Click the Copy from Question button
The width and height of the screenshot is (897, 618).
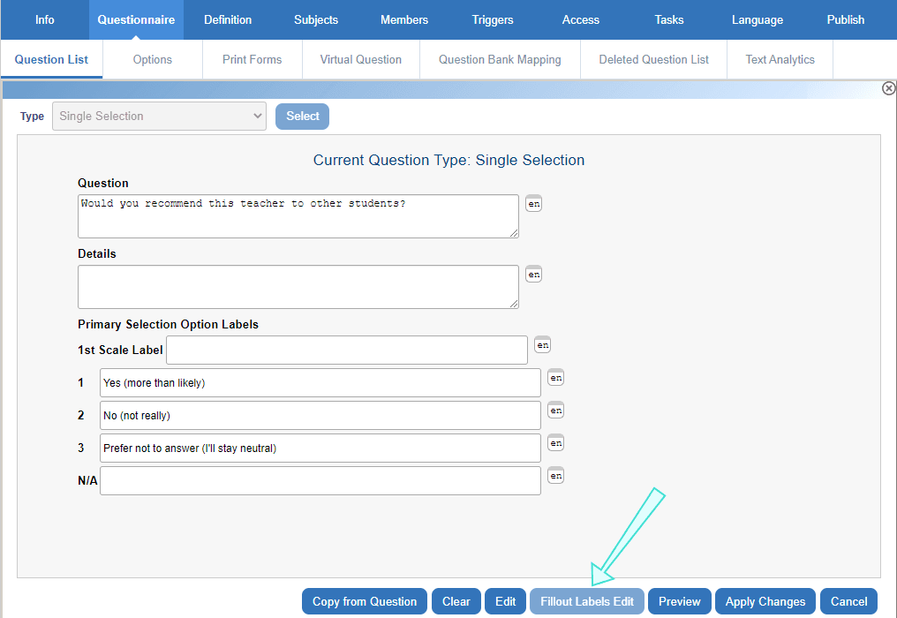click(365, 601)
